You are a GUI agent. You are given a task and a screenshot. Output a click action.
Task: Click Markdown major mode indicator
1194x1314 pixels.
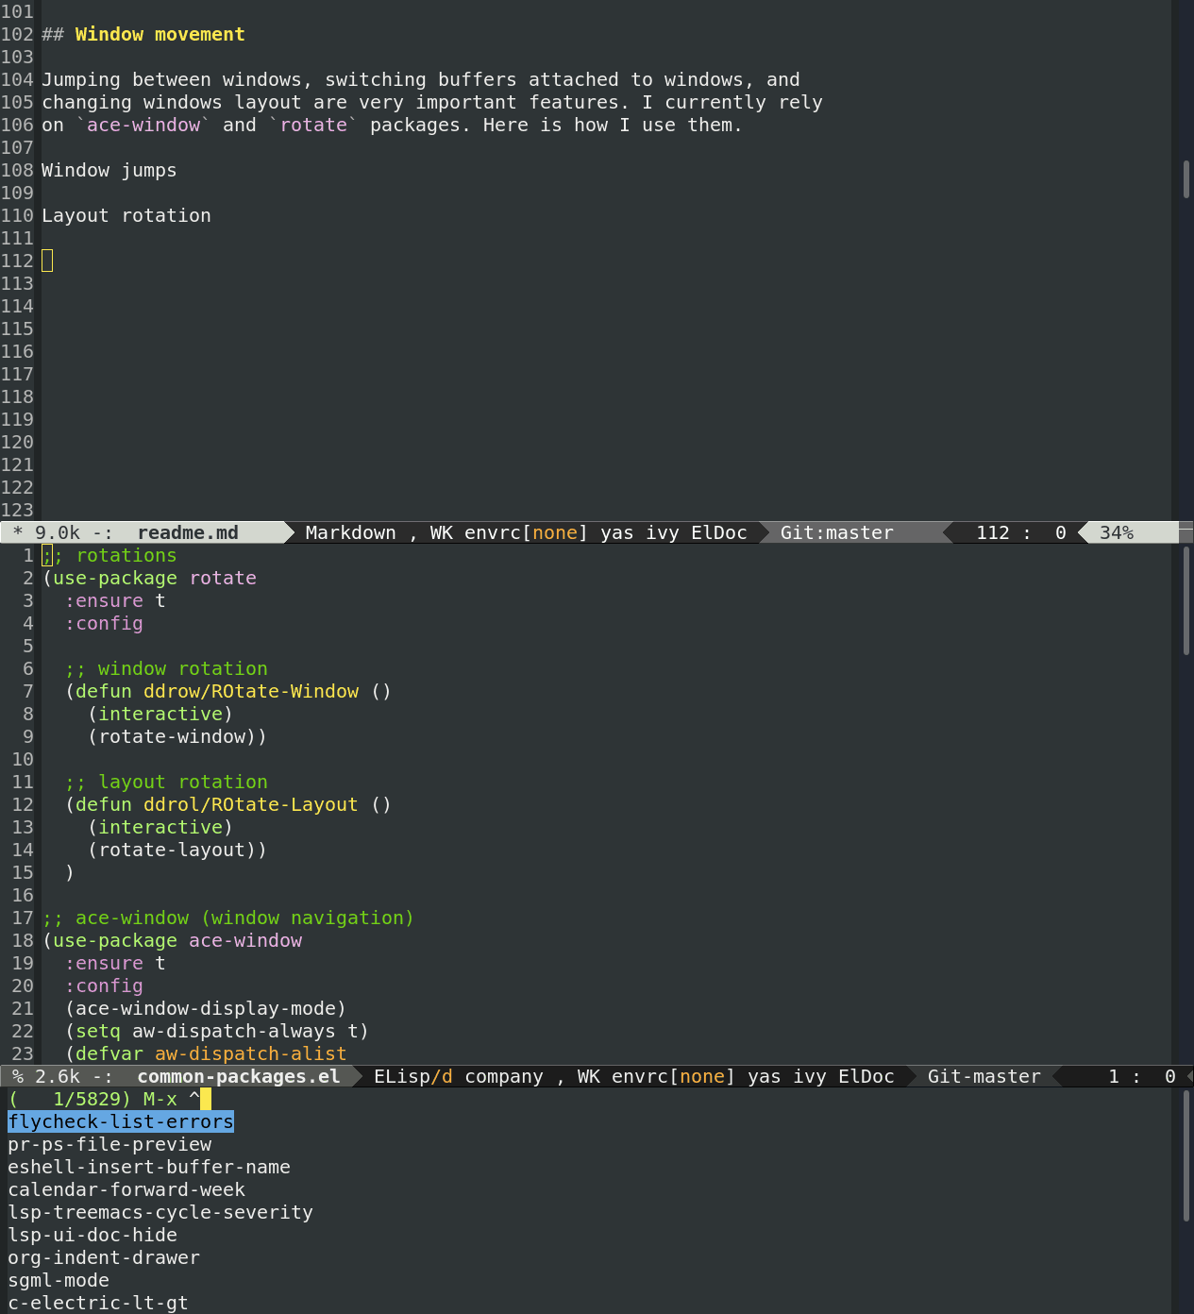click(351, 532)
